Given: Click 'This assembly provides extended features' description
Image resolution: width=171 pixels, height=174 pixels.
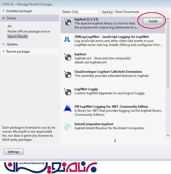Looking at the screenshot, I should 112,76.
